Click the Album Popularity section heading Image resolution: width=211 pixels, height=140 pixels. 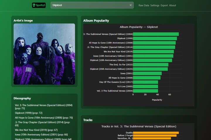(x=96, y=21)
